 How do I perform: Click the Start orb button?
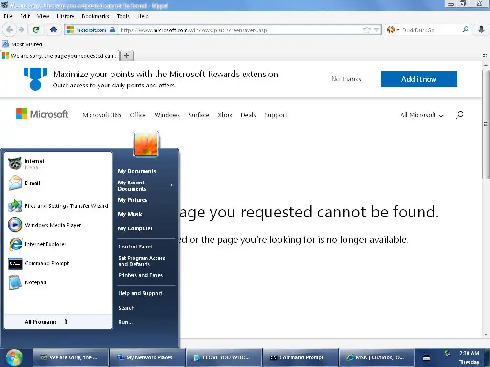[14, 357]
